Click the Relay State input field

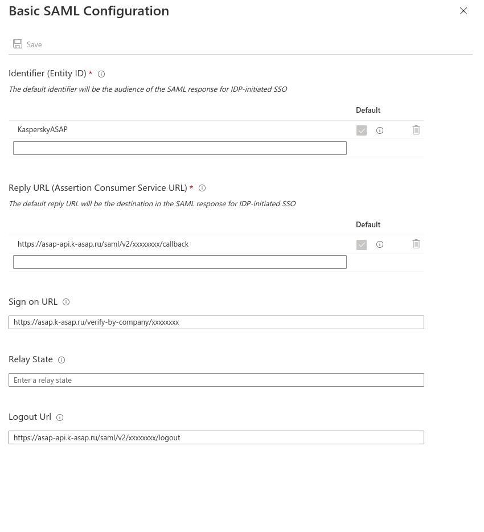[216, 380]
